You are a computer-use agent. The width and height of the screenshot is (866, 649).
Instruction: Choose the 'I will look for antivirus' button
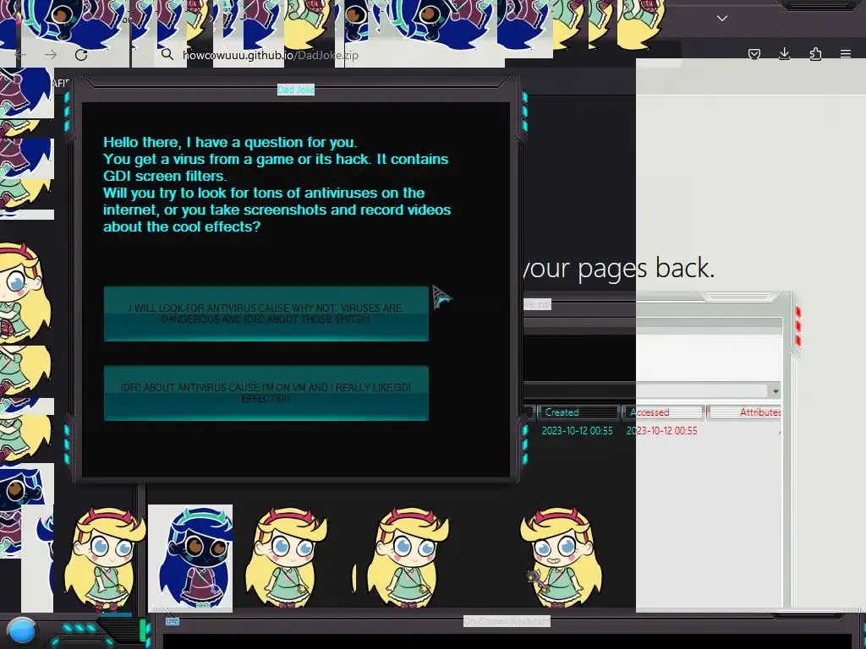266,314
